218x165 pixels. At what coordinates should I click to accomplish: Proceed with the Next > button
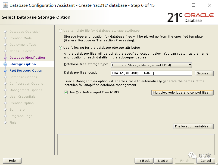(163, 161)
